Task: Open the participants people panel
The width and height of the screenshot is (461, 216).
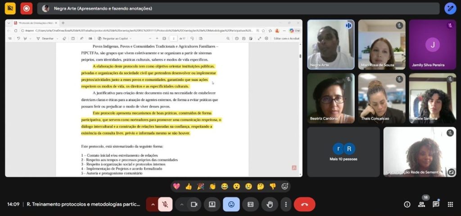Action: coord(421,204)
